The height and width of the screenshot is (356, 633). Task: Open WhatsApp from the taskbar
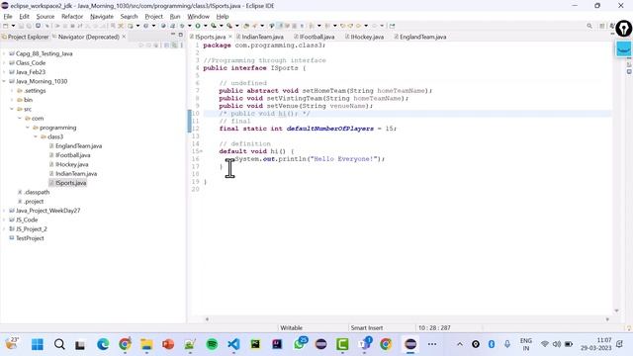300,344
